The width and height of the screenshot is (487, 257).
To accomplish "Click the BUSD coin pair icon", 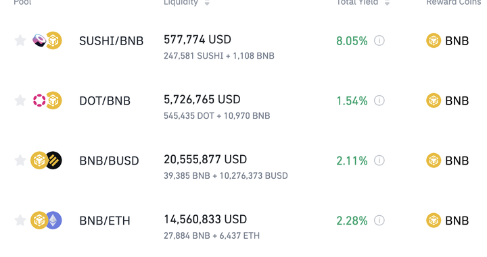I will tap(53, 161).
